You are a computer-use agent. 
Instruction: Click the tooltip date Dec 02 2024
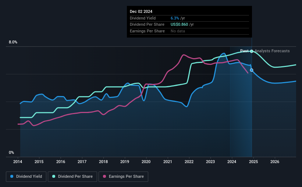[x=141, y=11]
